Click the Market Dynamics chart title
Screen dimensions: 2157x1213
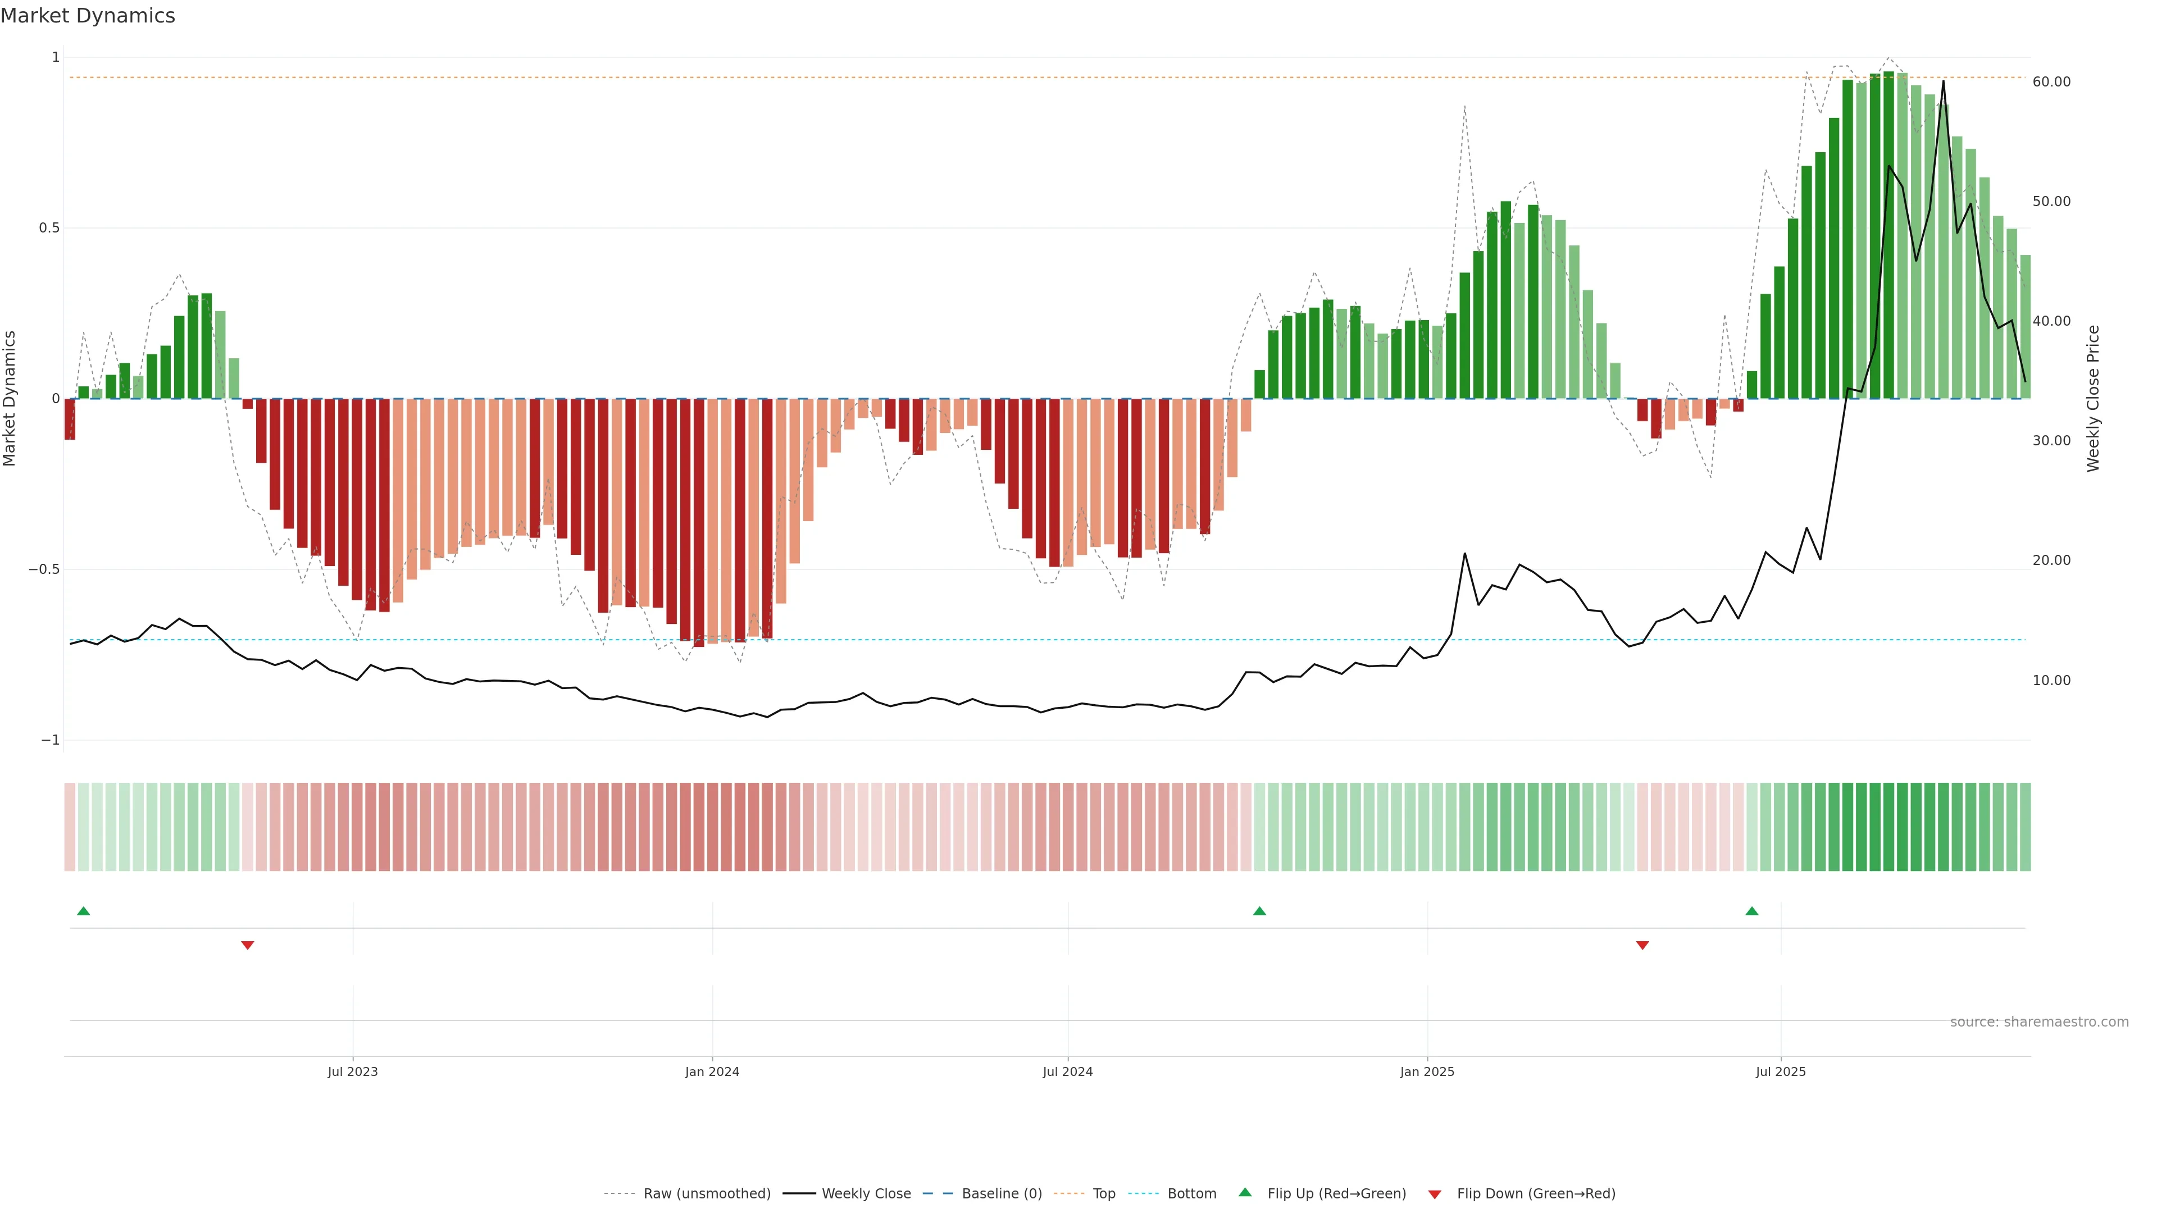(x=88, y=16)
